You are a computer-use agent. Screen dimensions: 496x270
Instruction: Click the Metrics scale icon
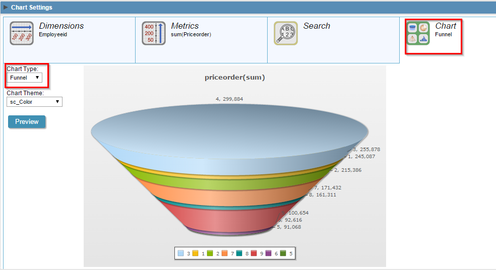click(154, 33)
